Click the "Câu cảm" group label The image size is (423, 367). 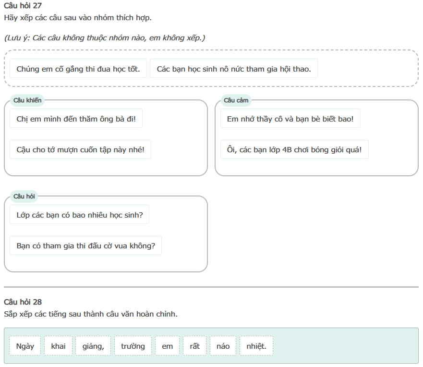click(x=236, y=100)
